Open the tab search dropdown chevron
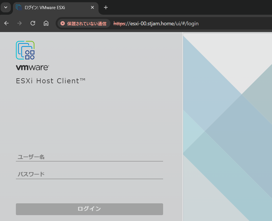The image size is (272, 221). pos(6,7)
